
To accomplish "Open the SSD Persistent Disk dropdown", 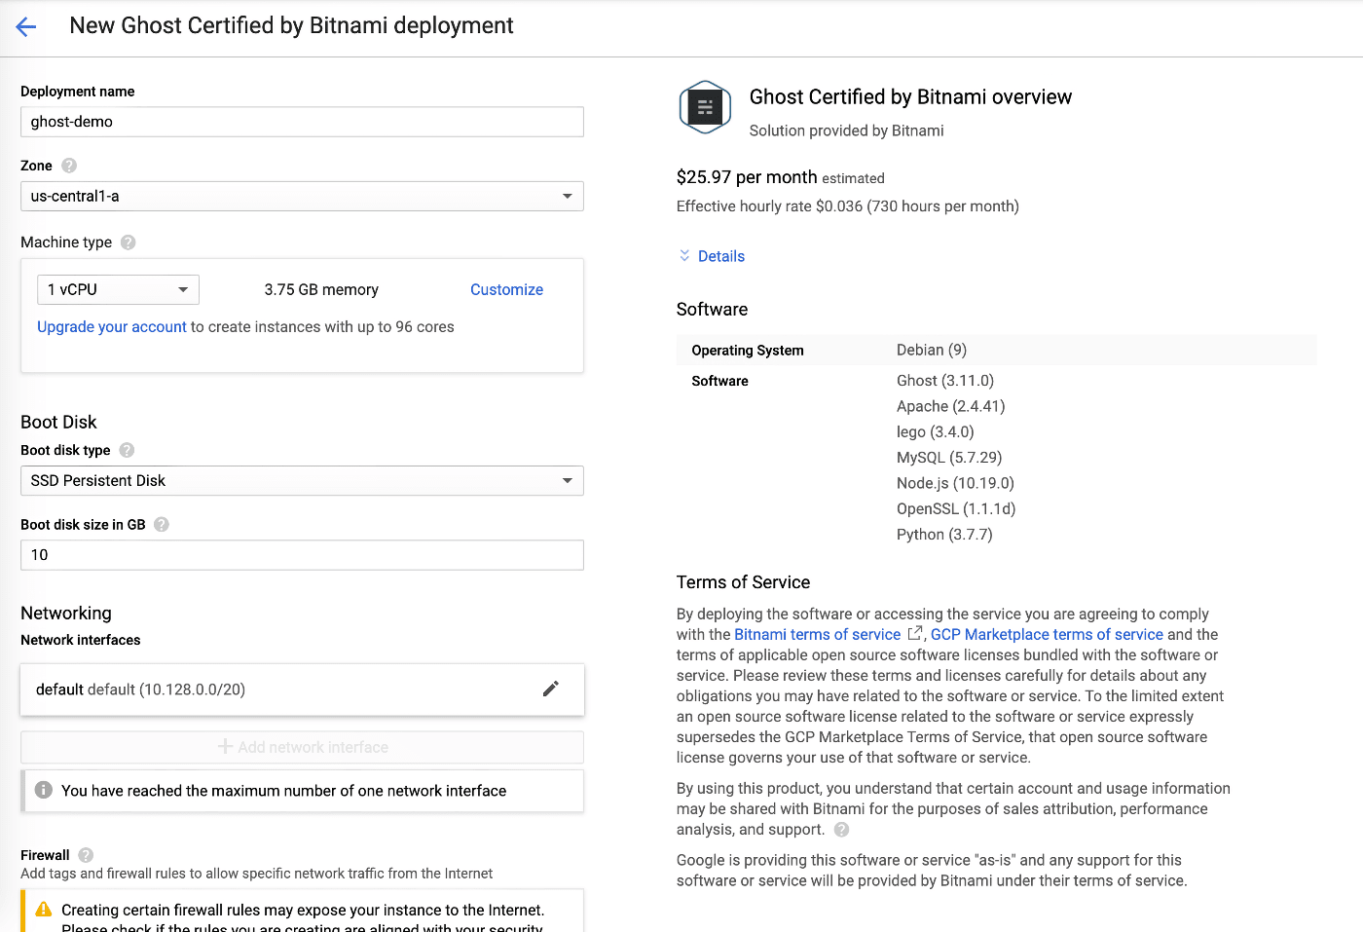I will [302, 480].
